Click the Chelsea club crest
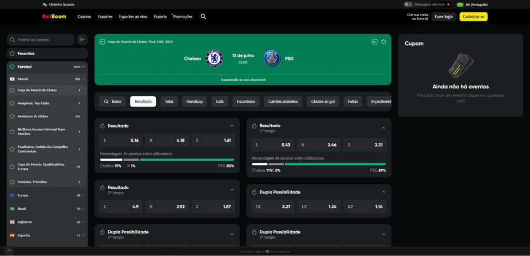 coord(214,58)
